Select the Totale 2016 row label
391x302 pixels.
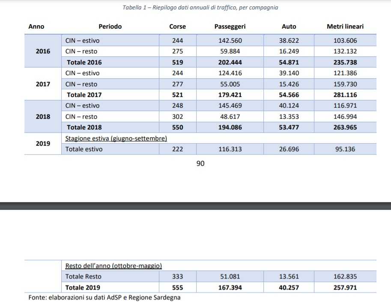84,62
